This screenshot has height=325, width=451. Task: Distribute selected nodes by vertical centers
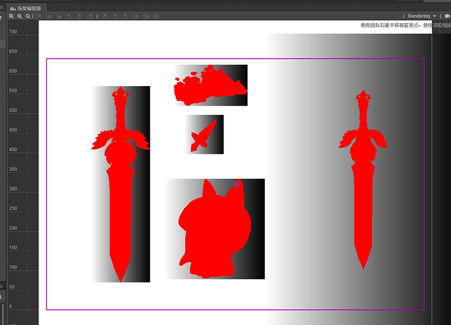pos(115,16)
